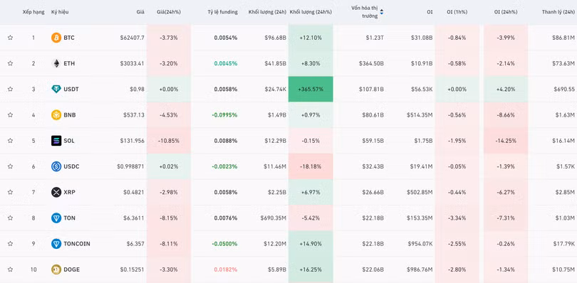Toggle the favorite star for BNB
Image resolution: width=577 pixels, height=283 pixels.
point(10,114)
